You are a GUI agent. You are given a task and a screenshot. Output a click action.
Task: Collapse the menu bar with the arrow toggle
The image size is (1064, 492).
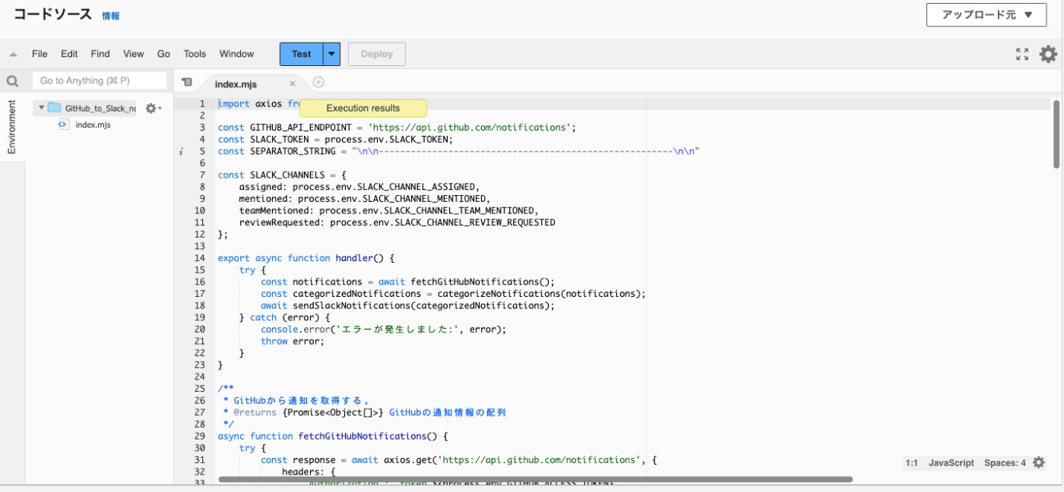[x=12, y=54]
